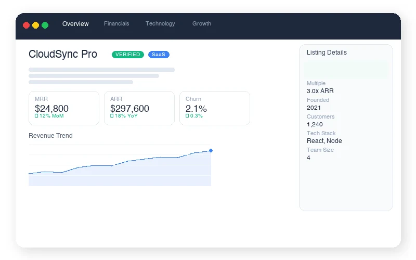Select the ARR $297,600 metric card
Viewport: 416px width, 260px height.
(x=139, y=108)
